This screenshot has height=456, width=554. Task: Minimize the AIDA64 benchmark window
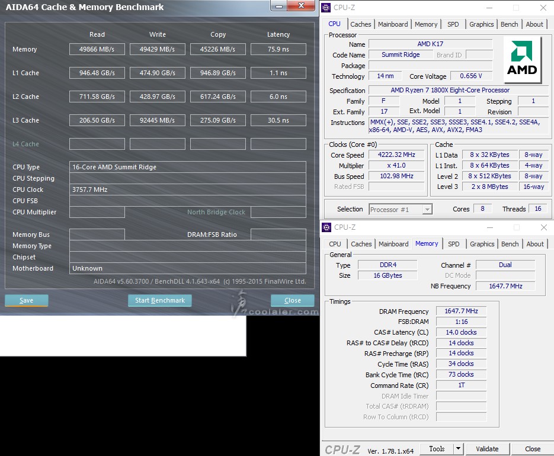[x=279, y=6]
